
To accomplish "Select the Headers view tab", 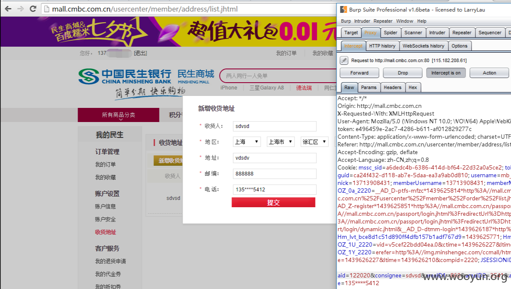I will point(392,87).
